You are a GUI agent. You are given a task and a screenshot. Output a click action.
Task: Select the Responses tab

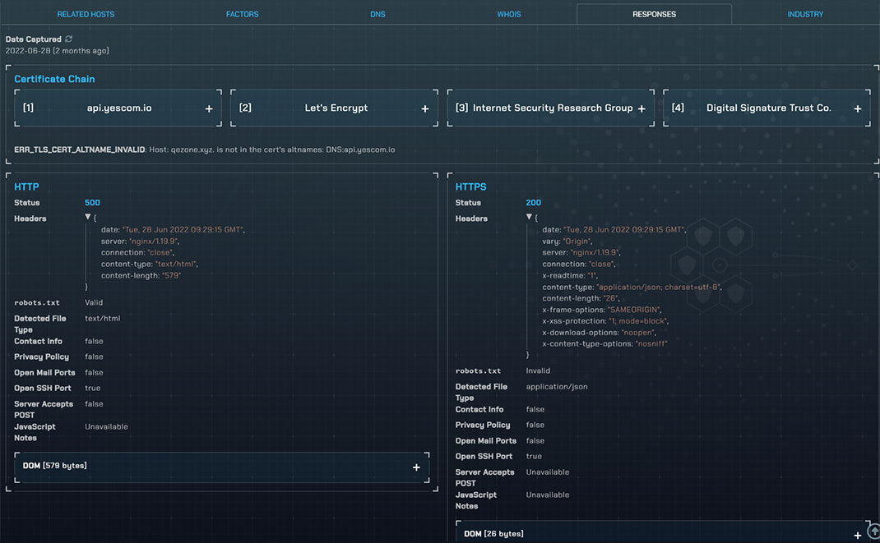655,14
